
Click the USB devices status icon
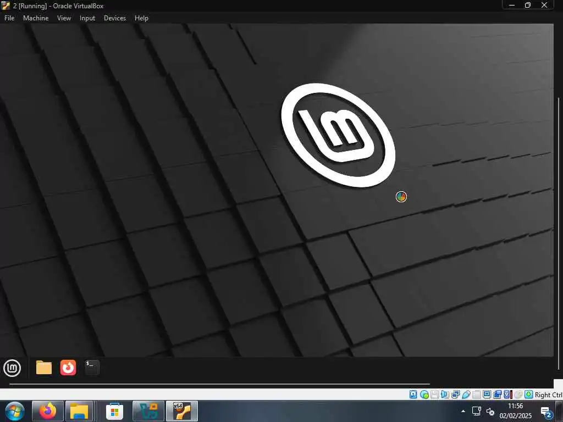[466, 395]
